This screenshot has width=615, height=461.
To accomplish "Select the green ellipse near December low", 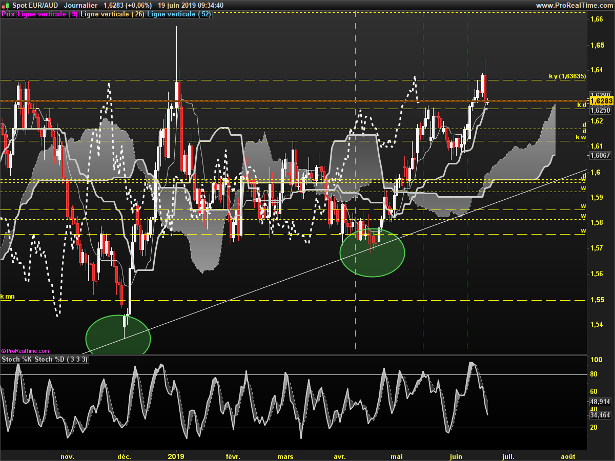I will pyautogui.click(x=118, y=335).
